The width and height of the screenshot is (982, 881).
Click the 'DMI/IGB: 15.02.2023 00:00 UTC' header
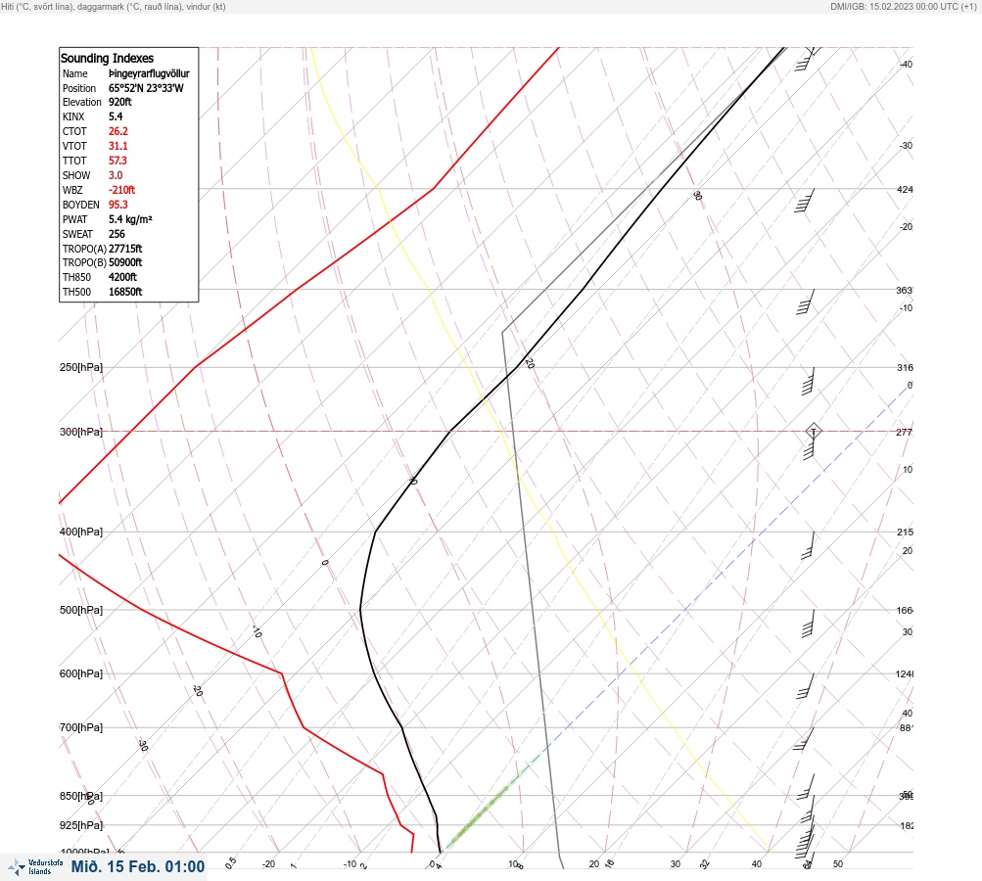(894, 6)
